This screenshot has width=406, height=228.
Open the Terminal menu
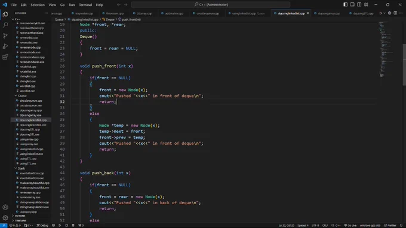point(85,5)
